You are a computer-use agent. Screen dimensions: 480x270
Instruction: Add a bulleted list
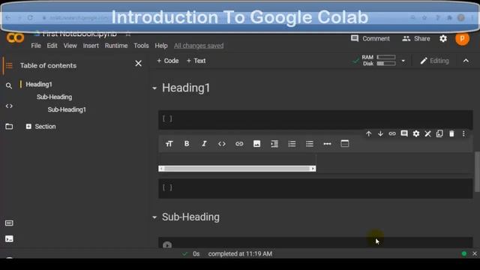point(310,143)
